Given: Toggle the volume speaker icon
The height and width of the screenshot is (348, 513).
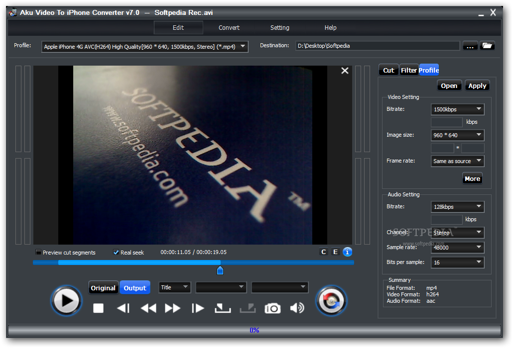Looking at the screenshot, I should [297, 308].
